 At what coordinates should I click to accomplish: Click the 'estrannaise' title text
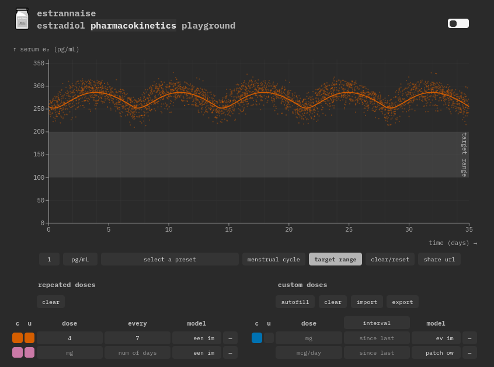(x=67, y=13)
